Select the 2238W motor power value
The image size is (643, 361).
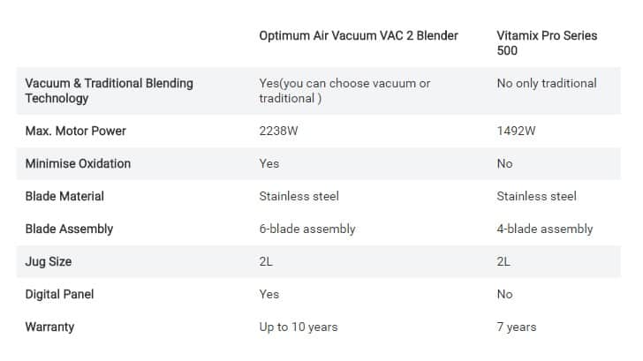point(278,131)
